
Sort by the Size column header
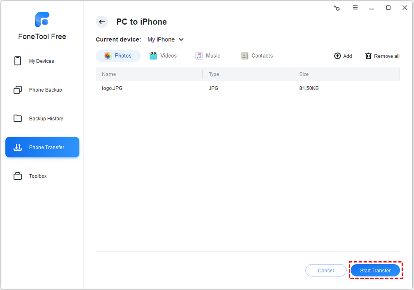(x=304, y=74)
